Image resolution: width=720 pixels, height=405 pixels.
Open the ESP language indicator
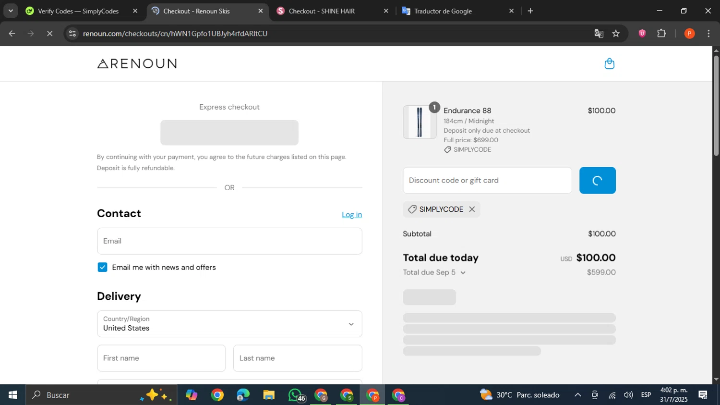646,395
